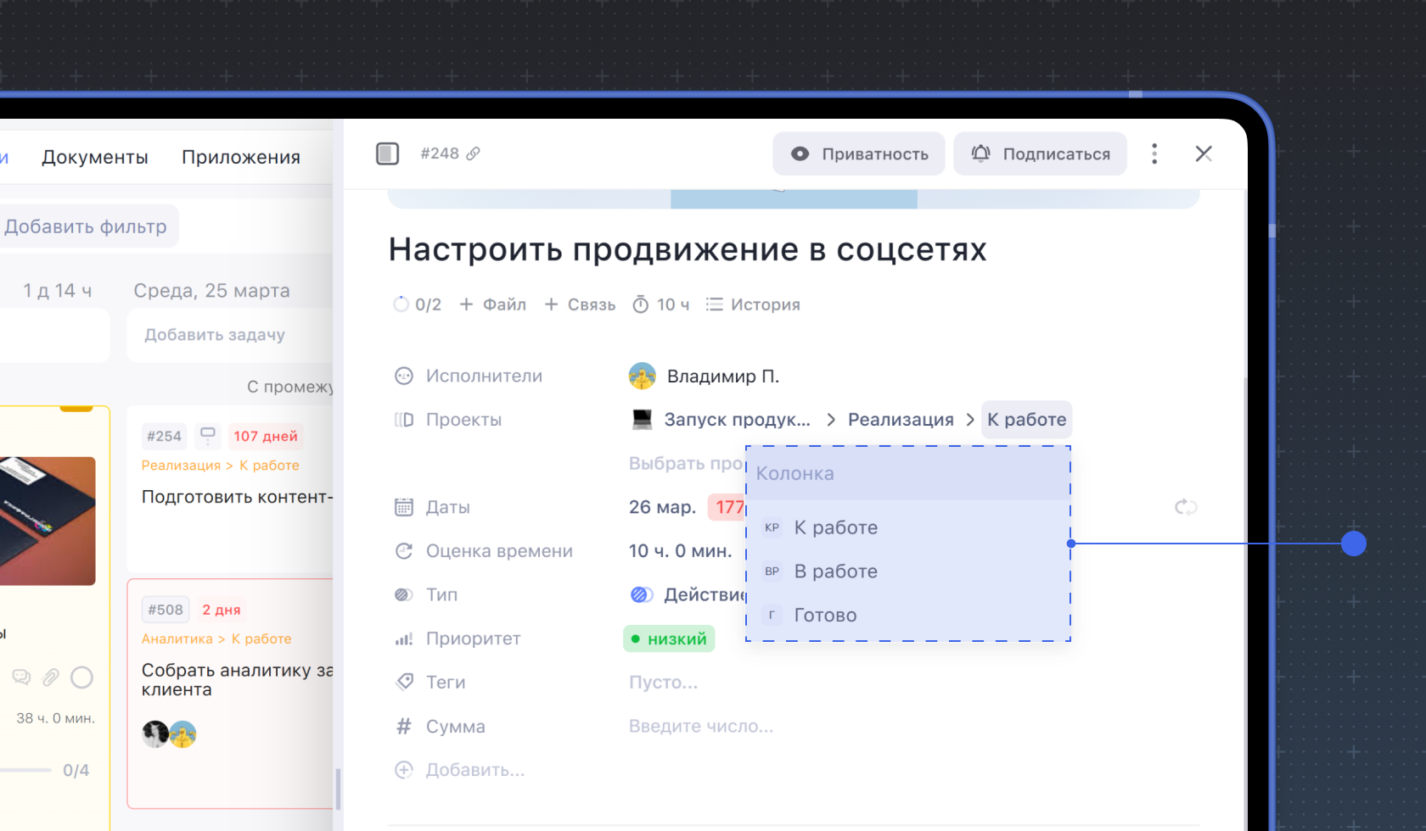Viewport: 1426px width, 831px height.
Task: Open the three-dot more options menu
Action: pos(1154,153)
